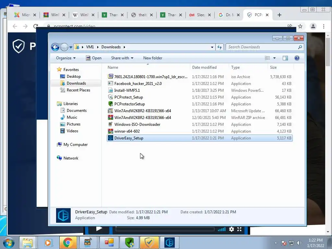332x249 pixels.
Task: Select Desktop in the navigation pane
Action: [74, 77]
